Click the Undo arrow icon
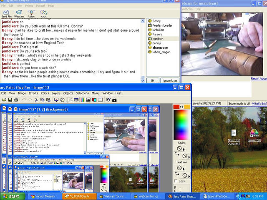The image size is (267, 200). click(24, 100)
